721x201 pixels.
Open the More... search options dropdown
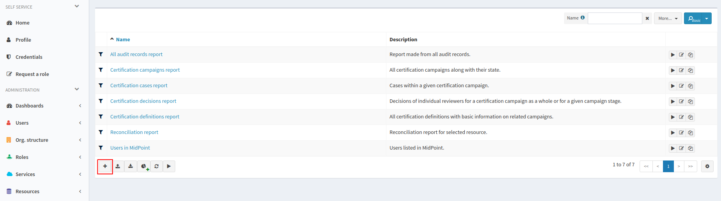668,18
